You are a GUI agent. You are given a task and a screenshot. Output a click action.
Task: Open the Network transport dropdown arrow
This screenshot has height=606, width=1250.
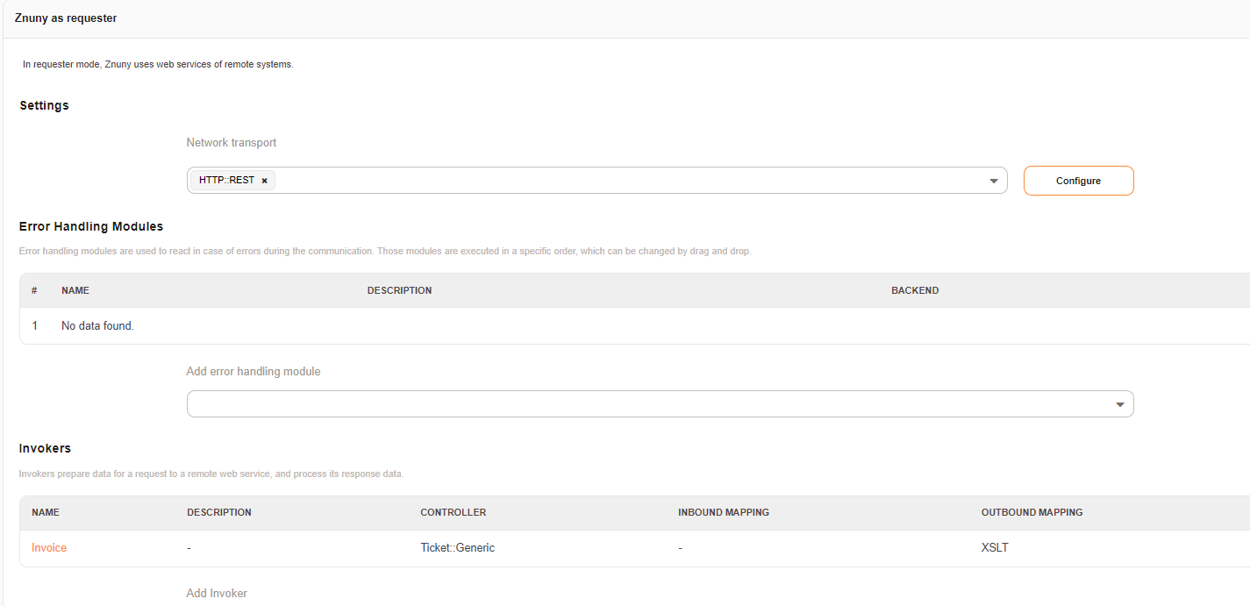pyautogui.click(x=993, y=181)
